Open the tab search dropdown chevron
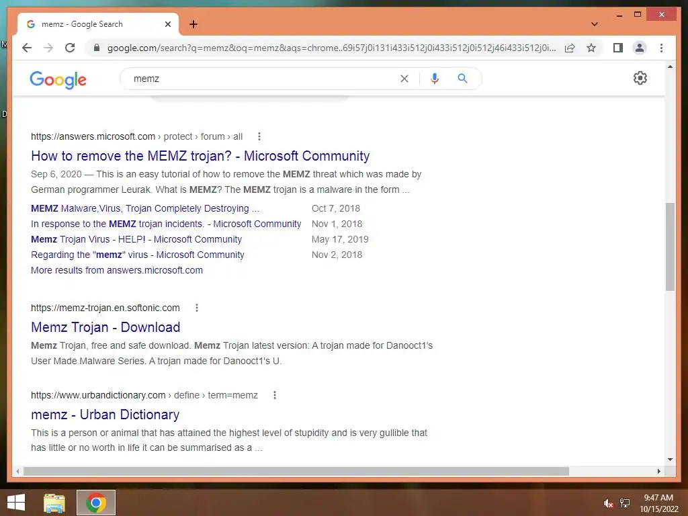This screenshot has height=516, width=688. point(595,24)
